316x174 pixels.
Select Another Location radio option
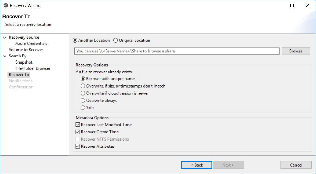pyautogui.click(x=75, y=41)
